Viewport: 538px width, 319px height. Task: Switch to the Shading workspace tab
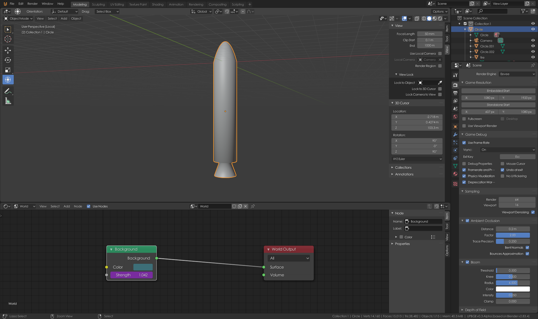tap(157, 4)
